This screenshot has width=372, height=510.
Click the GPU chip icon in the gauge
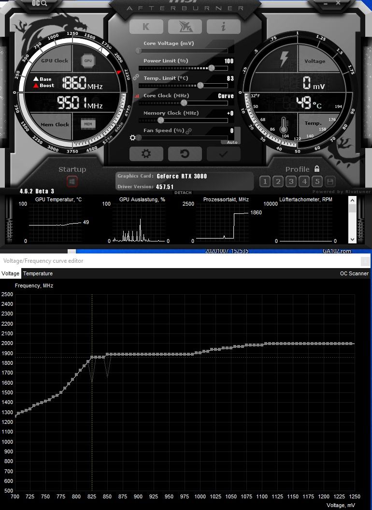pos(88,60)
